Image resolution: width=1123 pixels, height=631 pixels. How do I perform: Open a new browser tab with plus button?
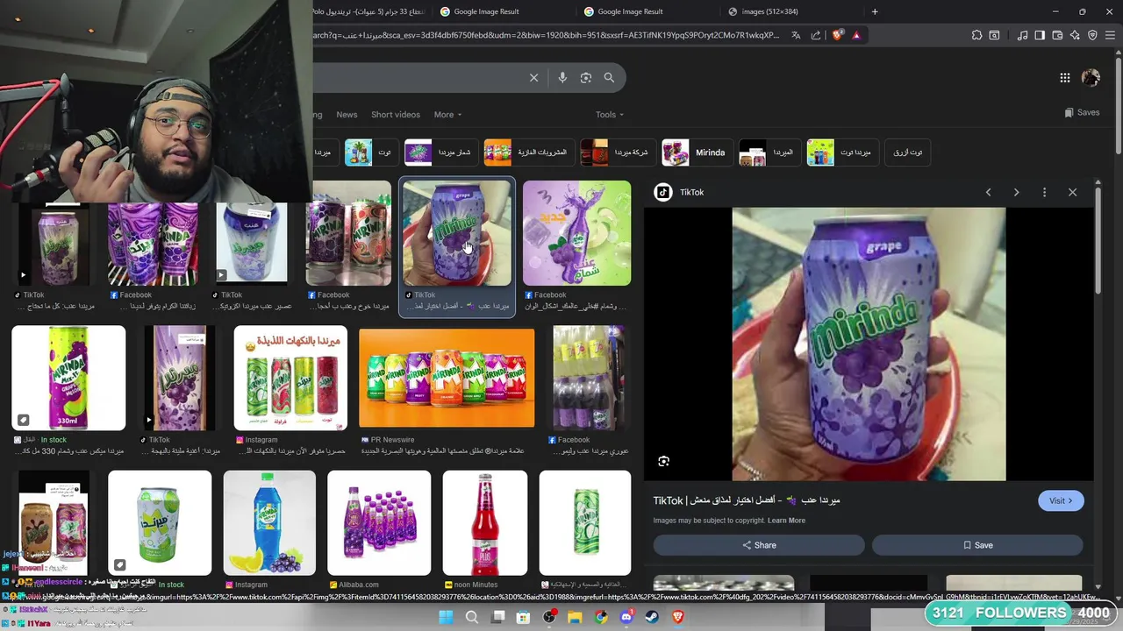[x=875, y=11]
